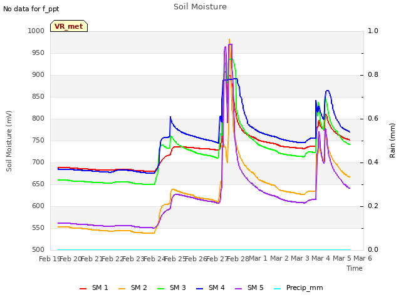Click the SM 1 legend entry

coord(94,287)
